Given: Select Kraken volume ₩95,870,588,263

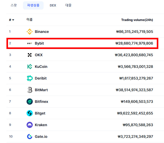Looking at the screenshot, I should (x=138, y=125).
